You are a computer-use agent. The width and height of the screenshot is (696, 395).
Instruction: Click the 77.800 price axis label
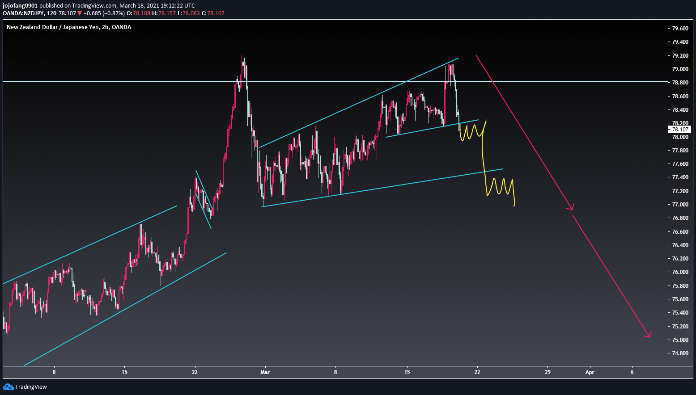(680, 151)
